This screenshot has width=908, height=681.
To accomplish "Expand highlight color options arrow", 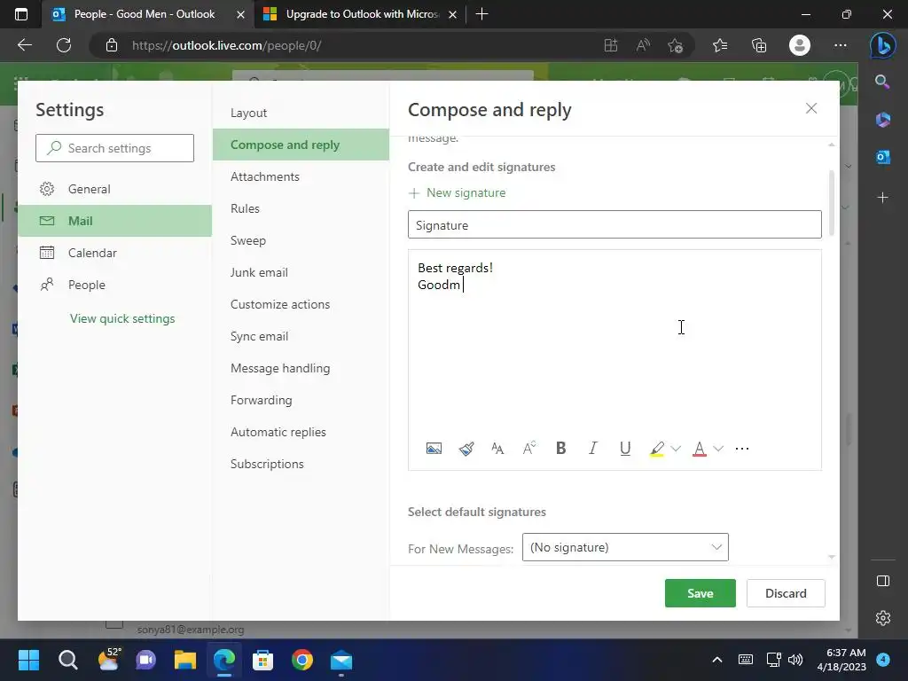I will (x=676, y=449).
